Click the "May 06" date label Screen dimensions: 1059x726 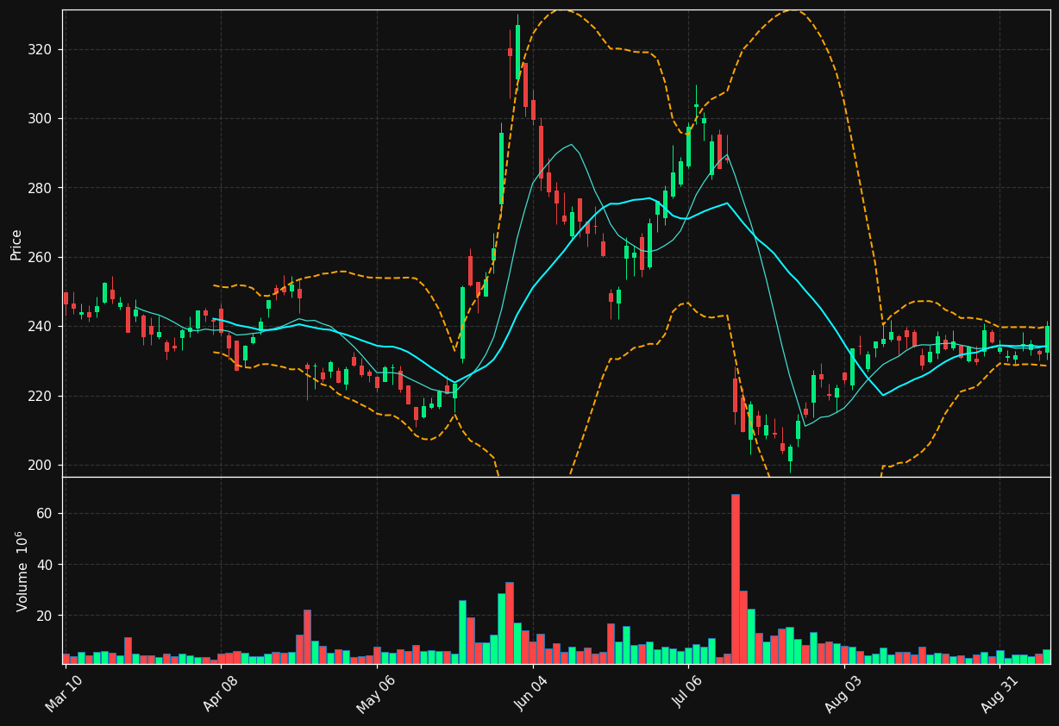click(374, 694)
